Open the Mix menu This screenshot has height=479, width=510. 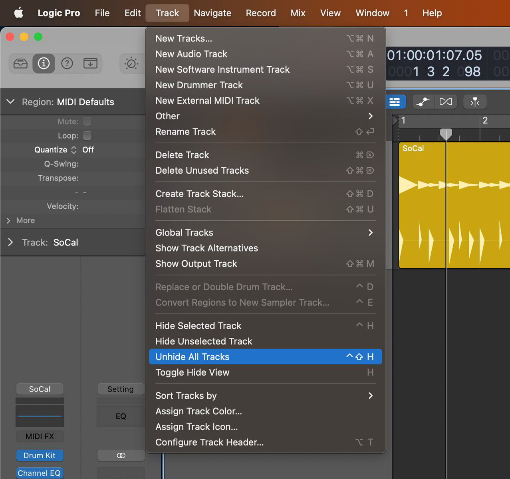pos(298,13)
